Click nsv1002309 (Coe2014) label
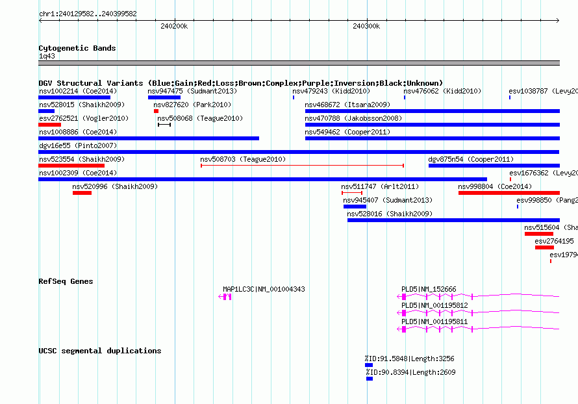The width and height of the screenshot is (578, 404). pos(78,173)
